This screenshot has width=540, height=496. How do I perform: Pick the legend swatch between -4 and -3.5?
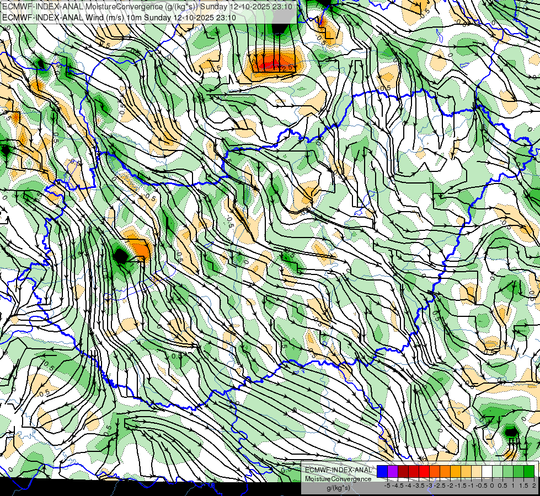pyautogui.click(x=414, y=471)
